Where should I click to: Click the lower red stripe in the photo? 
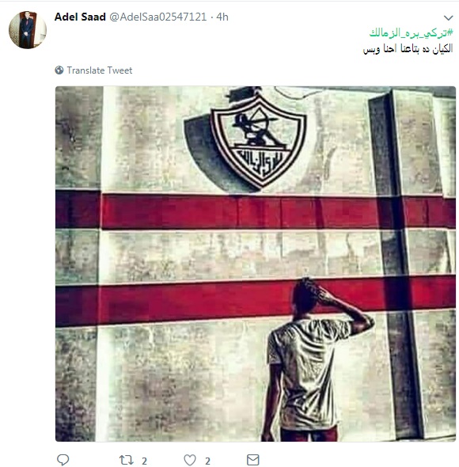click(x=256, y=301)
